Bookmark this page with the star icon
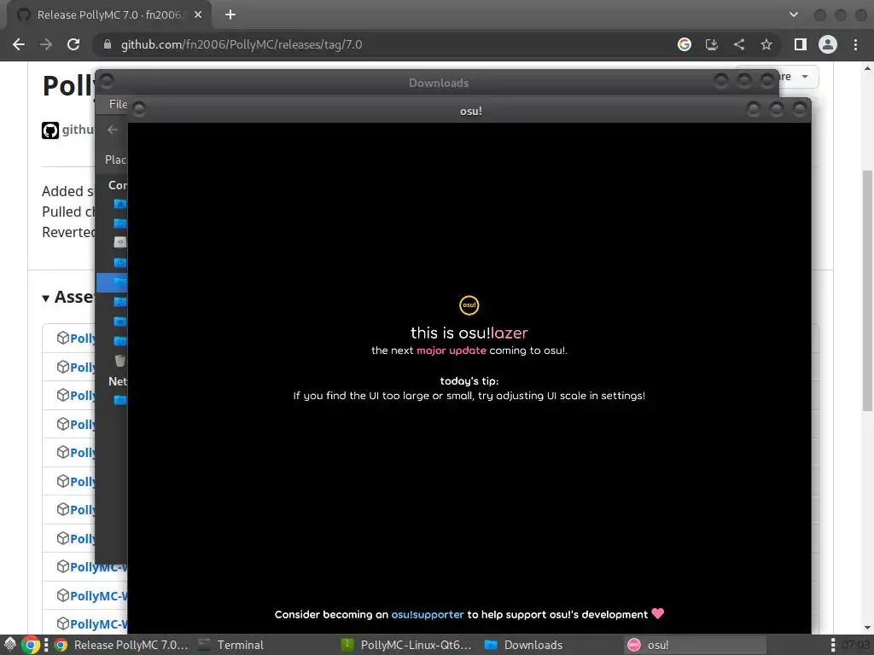This screenshot has width=874, height=655. point(766,44)
